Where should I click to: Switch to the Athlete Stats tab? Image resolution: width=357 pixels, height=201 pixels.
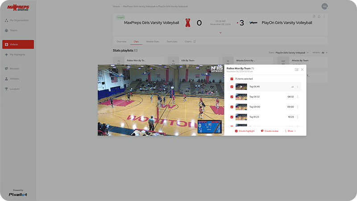point(153,41)
